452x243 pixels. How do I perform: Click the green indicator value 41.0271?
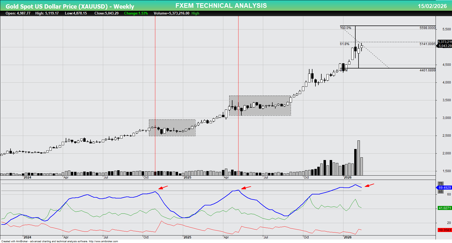pyautogui.click(x=444, y=207)
